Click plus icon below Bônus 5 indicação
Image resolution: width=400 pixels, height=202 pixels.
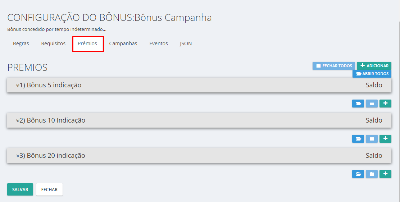click(x=385, y=104)
